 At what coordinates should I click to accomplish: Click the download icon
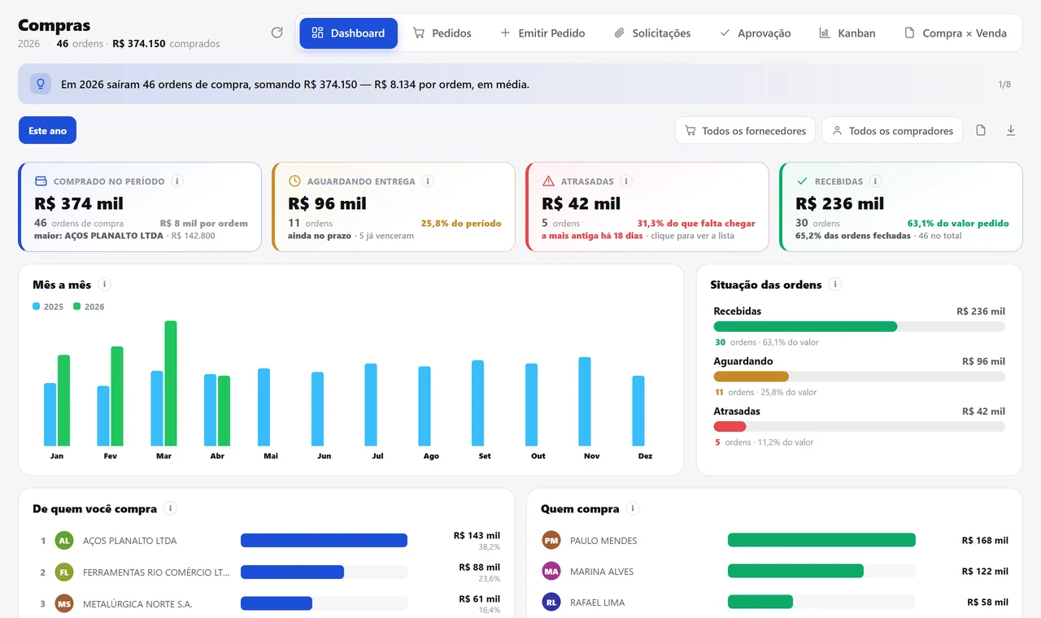tap(1011, 130)
